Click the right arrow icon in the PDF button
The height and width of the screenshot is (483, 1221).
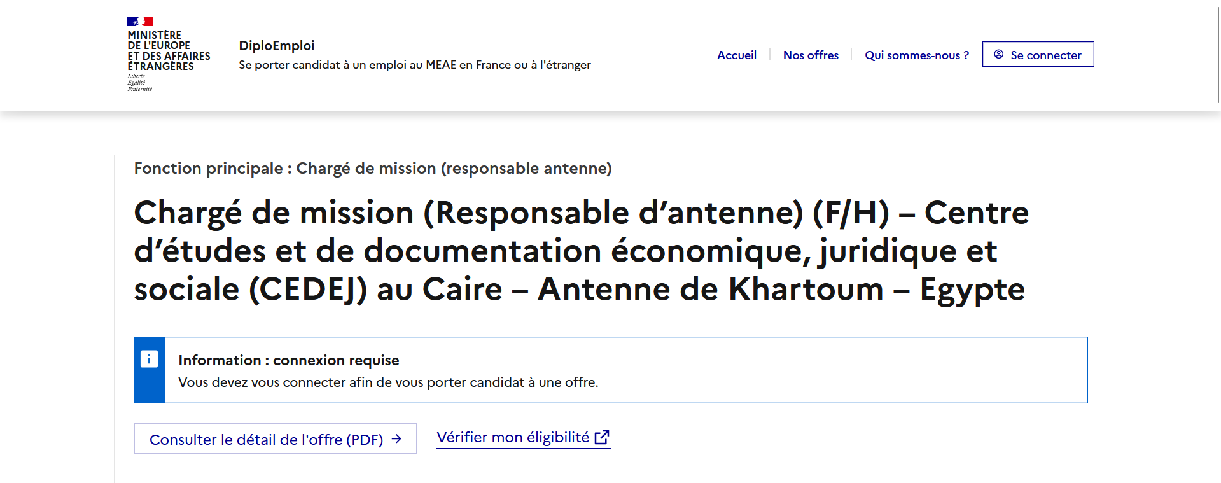pyautogui.click(x=396, y=439)
